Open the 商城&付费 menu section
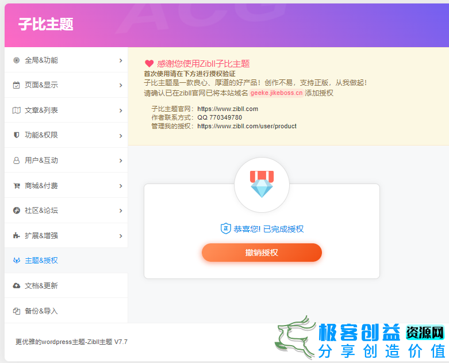This screenshot has width=449, height=363. pyautogui.click(x=66, y=186)
